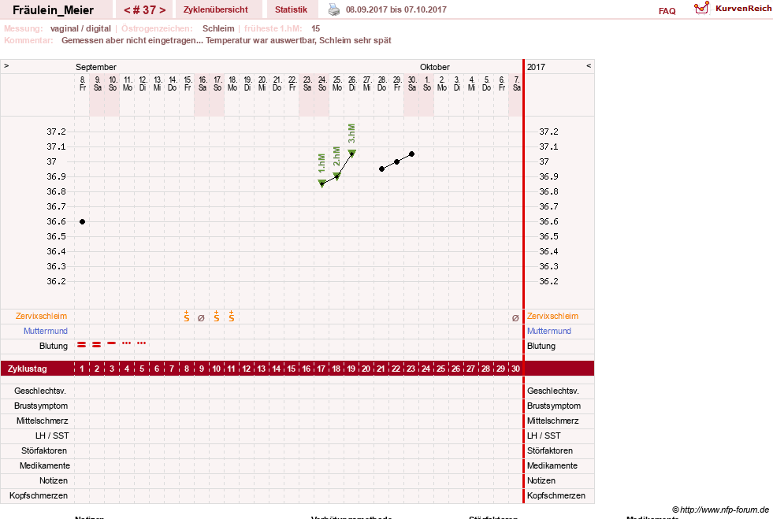Image resolution: width=773 pixels, height=519 pixels.
Task: Click the temperature dot on September 30
Action: coord(411,154)
